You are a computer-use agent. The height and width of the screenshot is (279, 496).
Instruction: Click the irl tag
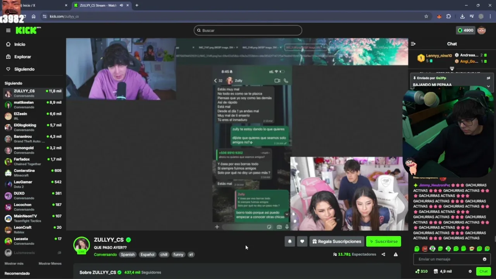191,255
